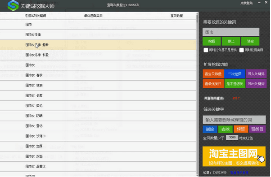Image resolution: width=271 pixels, height=177 pixels.
Task: Select the 围巾女 沙滩巾 row
Action: click(98, 136)
